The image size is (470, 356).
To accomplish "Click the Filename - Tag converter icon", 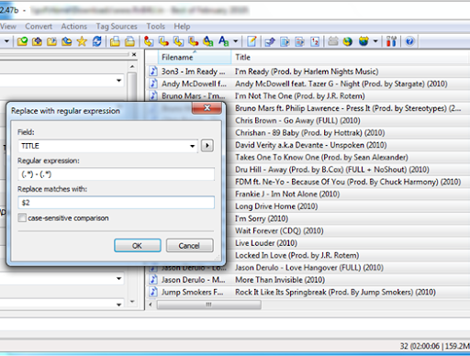I will [163, 41].
